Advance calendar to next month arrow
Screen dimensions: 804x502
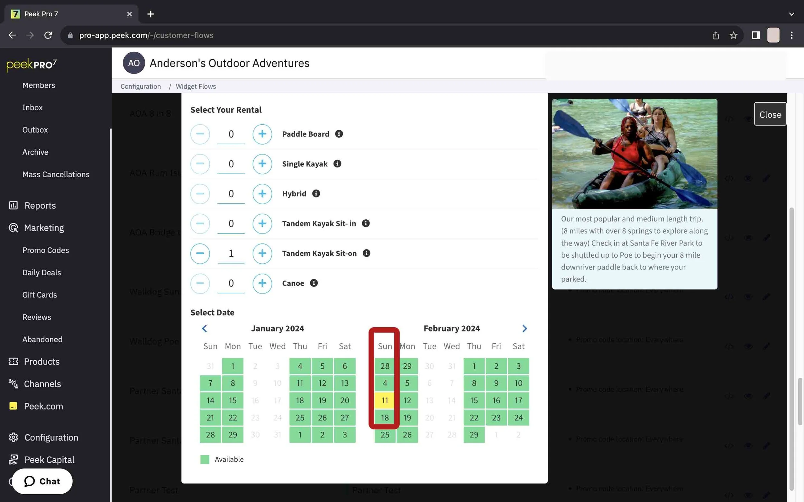[524, 328]
